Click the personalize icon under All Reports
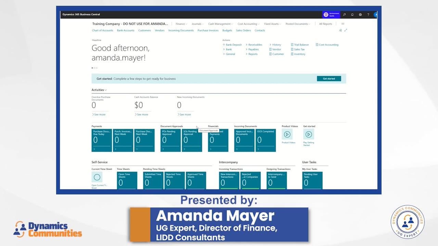 point(340,30)
